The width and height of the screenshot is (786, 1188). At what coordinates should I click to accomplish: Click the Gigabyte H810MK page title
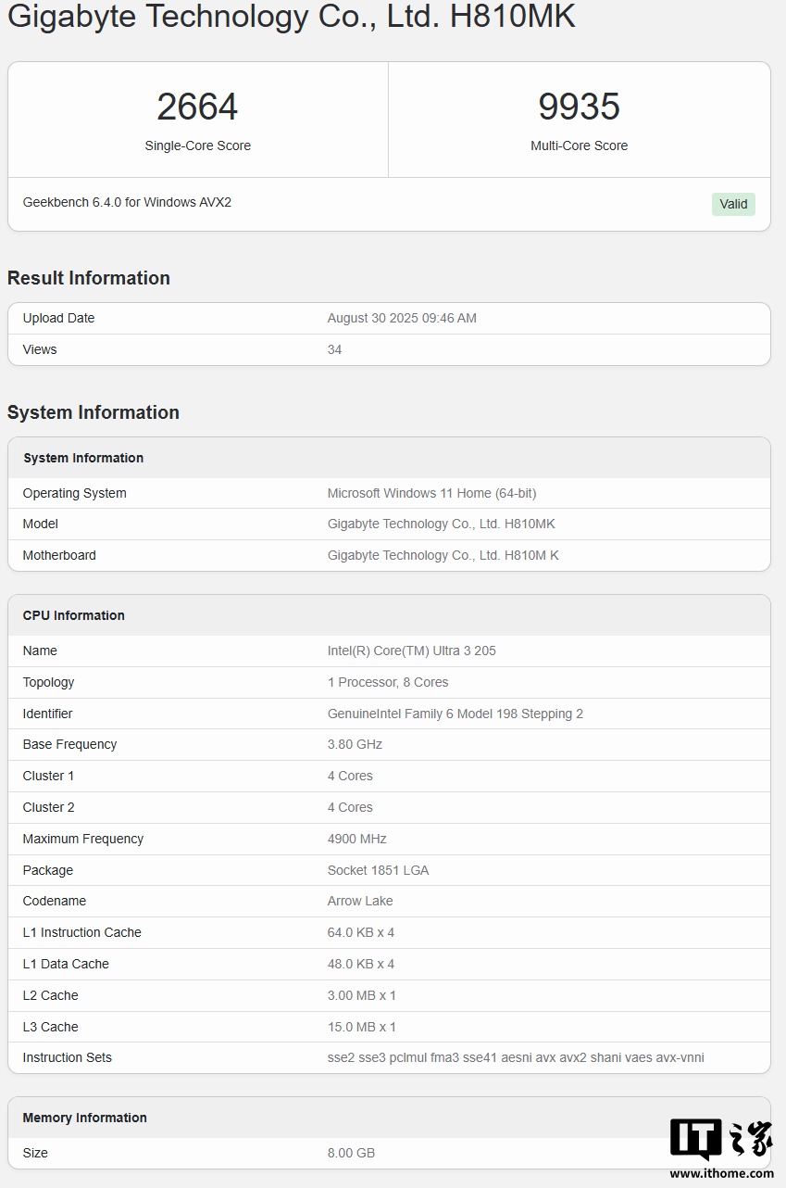tap(292, 17)
